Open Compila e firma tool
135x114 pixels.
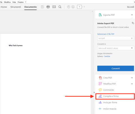coord(115,96)
